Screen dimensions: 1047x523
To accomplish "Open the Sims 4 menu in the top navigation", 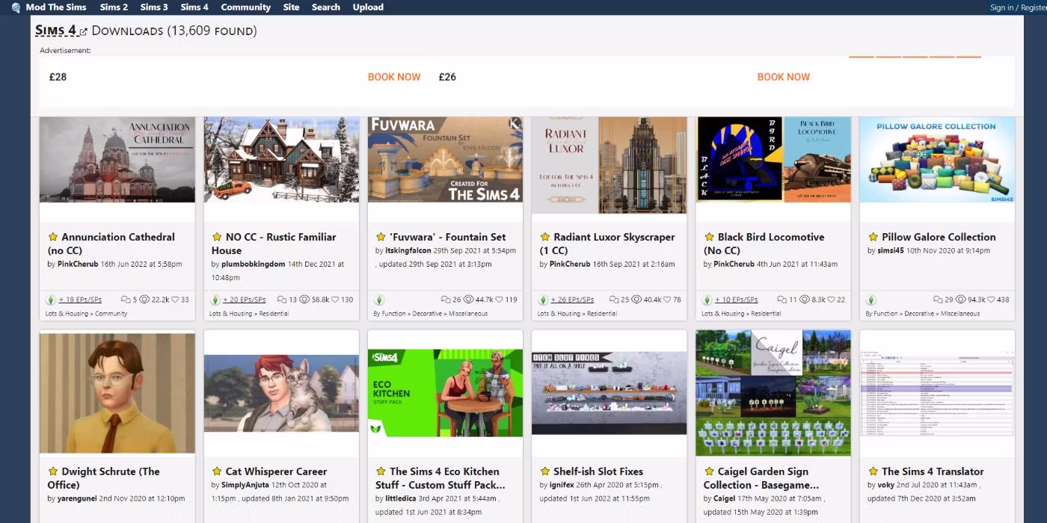I will tap(194, 7).
